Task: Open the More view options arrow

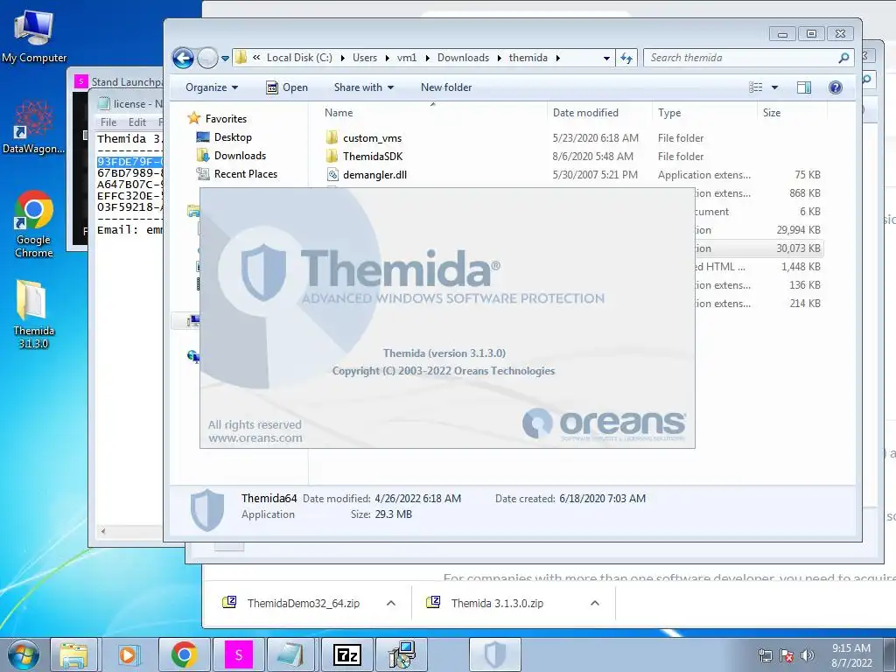Action: point(775,87)
